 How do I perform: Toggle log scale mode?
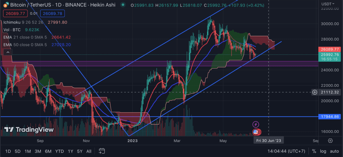323,151
